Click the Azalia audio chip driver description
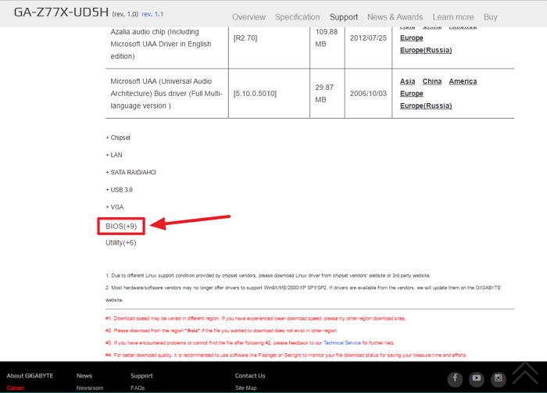The height and width of the screenshot is (393, 547). [x=161, y=44]
